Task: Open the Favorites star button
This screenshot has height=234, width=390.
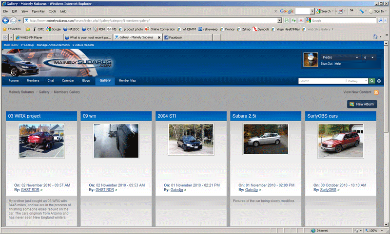Action: click(12, 29)
